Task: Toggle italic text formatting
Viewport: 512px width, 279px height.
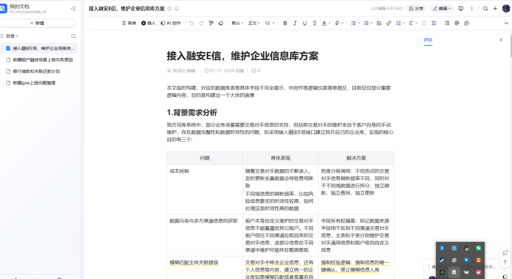Action: tap(294, 23)
